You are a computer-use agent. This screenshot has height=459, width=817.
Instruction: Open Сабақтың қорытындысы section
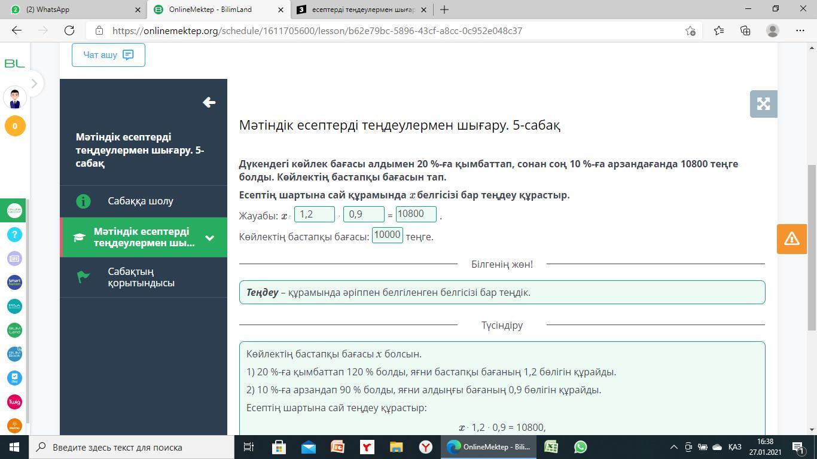tap(141, 277)
